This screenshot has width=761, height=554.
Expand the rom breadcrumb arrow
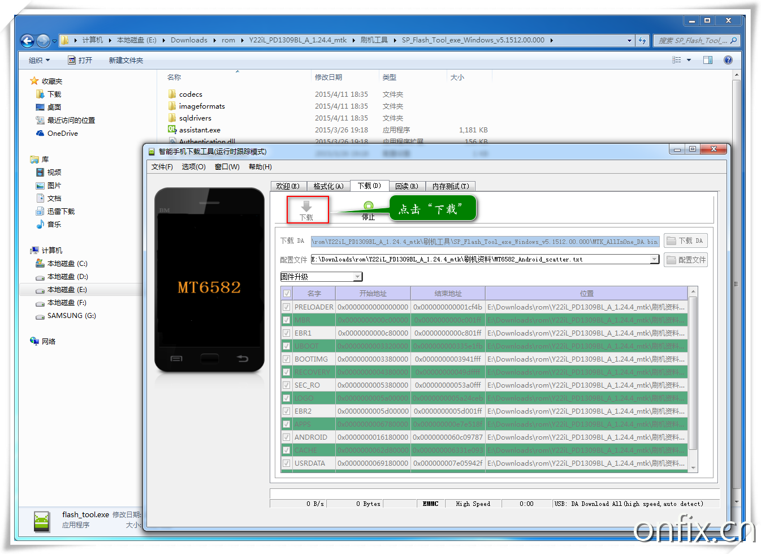(x=242, y=40)
